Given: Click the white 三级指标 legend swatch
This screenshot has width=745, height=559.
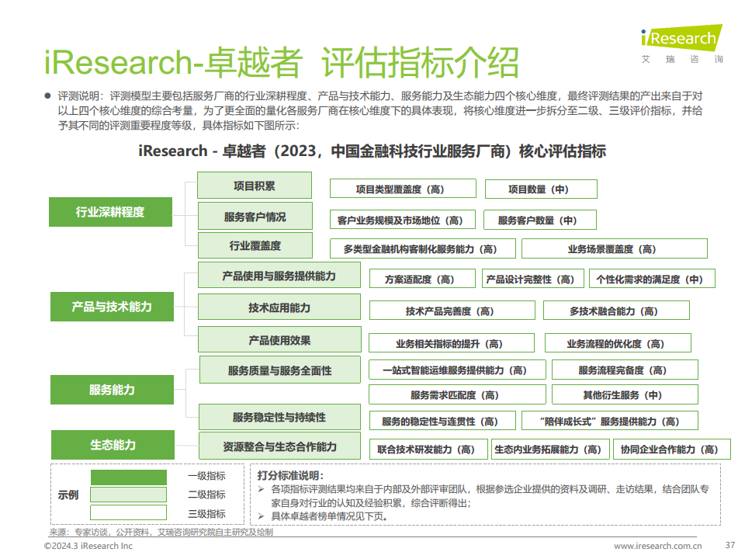Looking at the screenshot, I should tap(128, 513).
